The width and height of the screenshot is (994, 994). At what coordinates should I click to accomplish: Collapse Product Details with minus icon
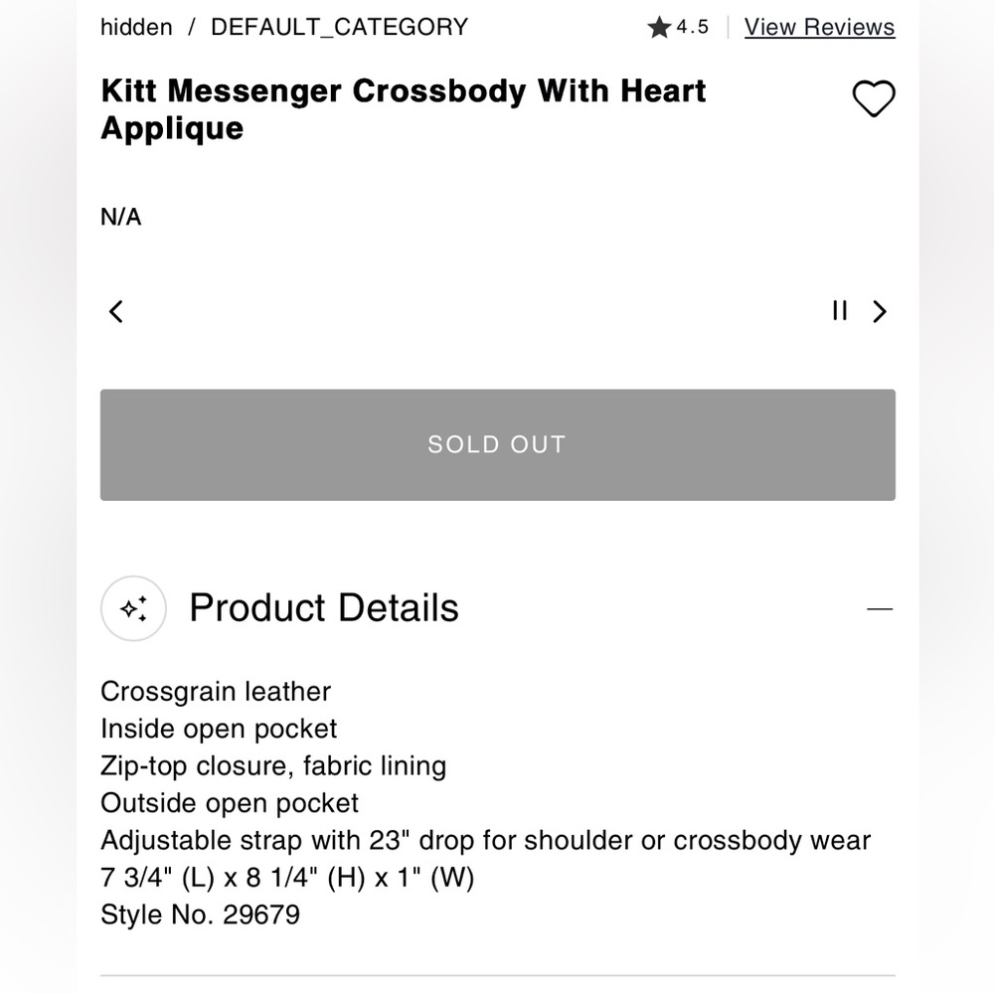[x=880, y=608]
